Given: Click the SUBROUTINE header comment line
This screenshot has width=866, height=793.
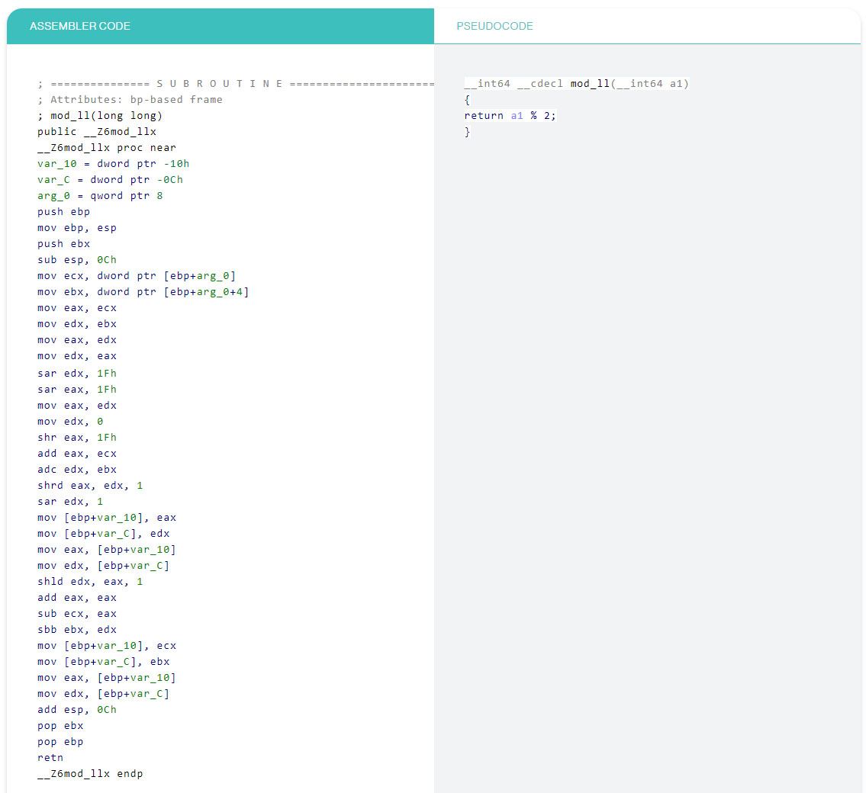Looking at the screenshot, I should click(236, 84).
